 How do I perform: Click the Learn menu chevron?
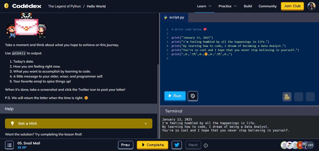pyautogui.click(x=210, y=6)
